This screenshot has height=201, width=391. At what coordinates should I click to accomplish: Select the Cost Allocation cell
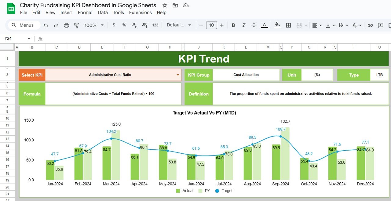(246, 75)
